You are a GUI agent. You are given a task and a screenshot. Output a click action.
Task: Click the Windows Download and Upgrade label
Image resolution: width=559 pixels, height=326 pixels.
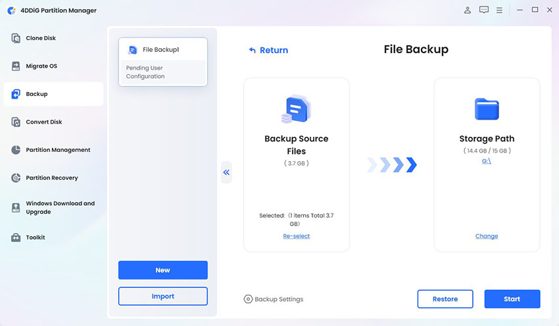[61, 208]
